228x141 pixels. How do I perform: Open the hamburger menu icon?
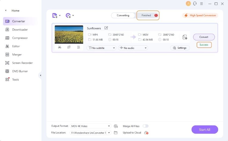(201, 4)
